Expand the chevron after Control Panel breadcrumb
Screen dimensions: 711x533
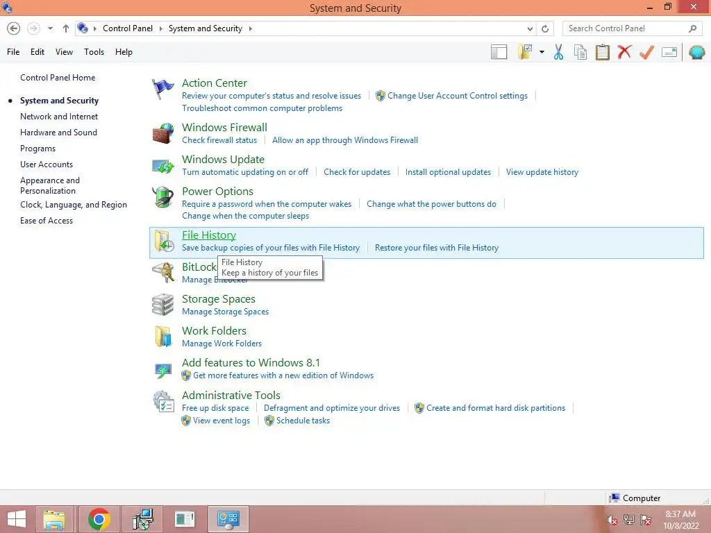click(x=160, y=28)
